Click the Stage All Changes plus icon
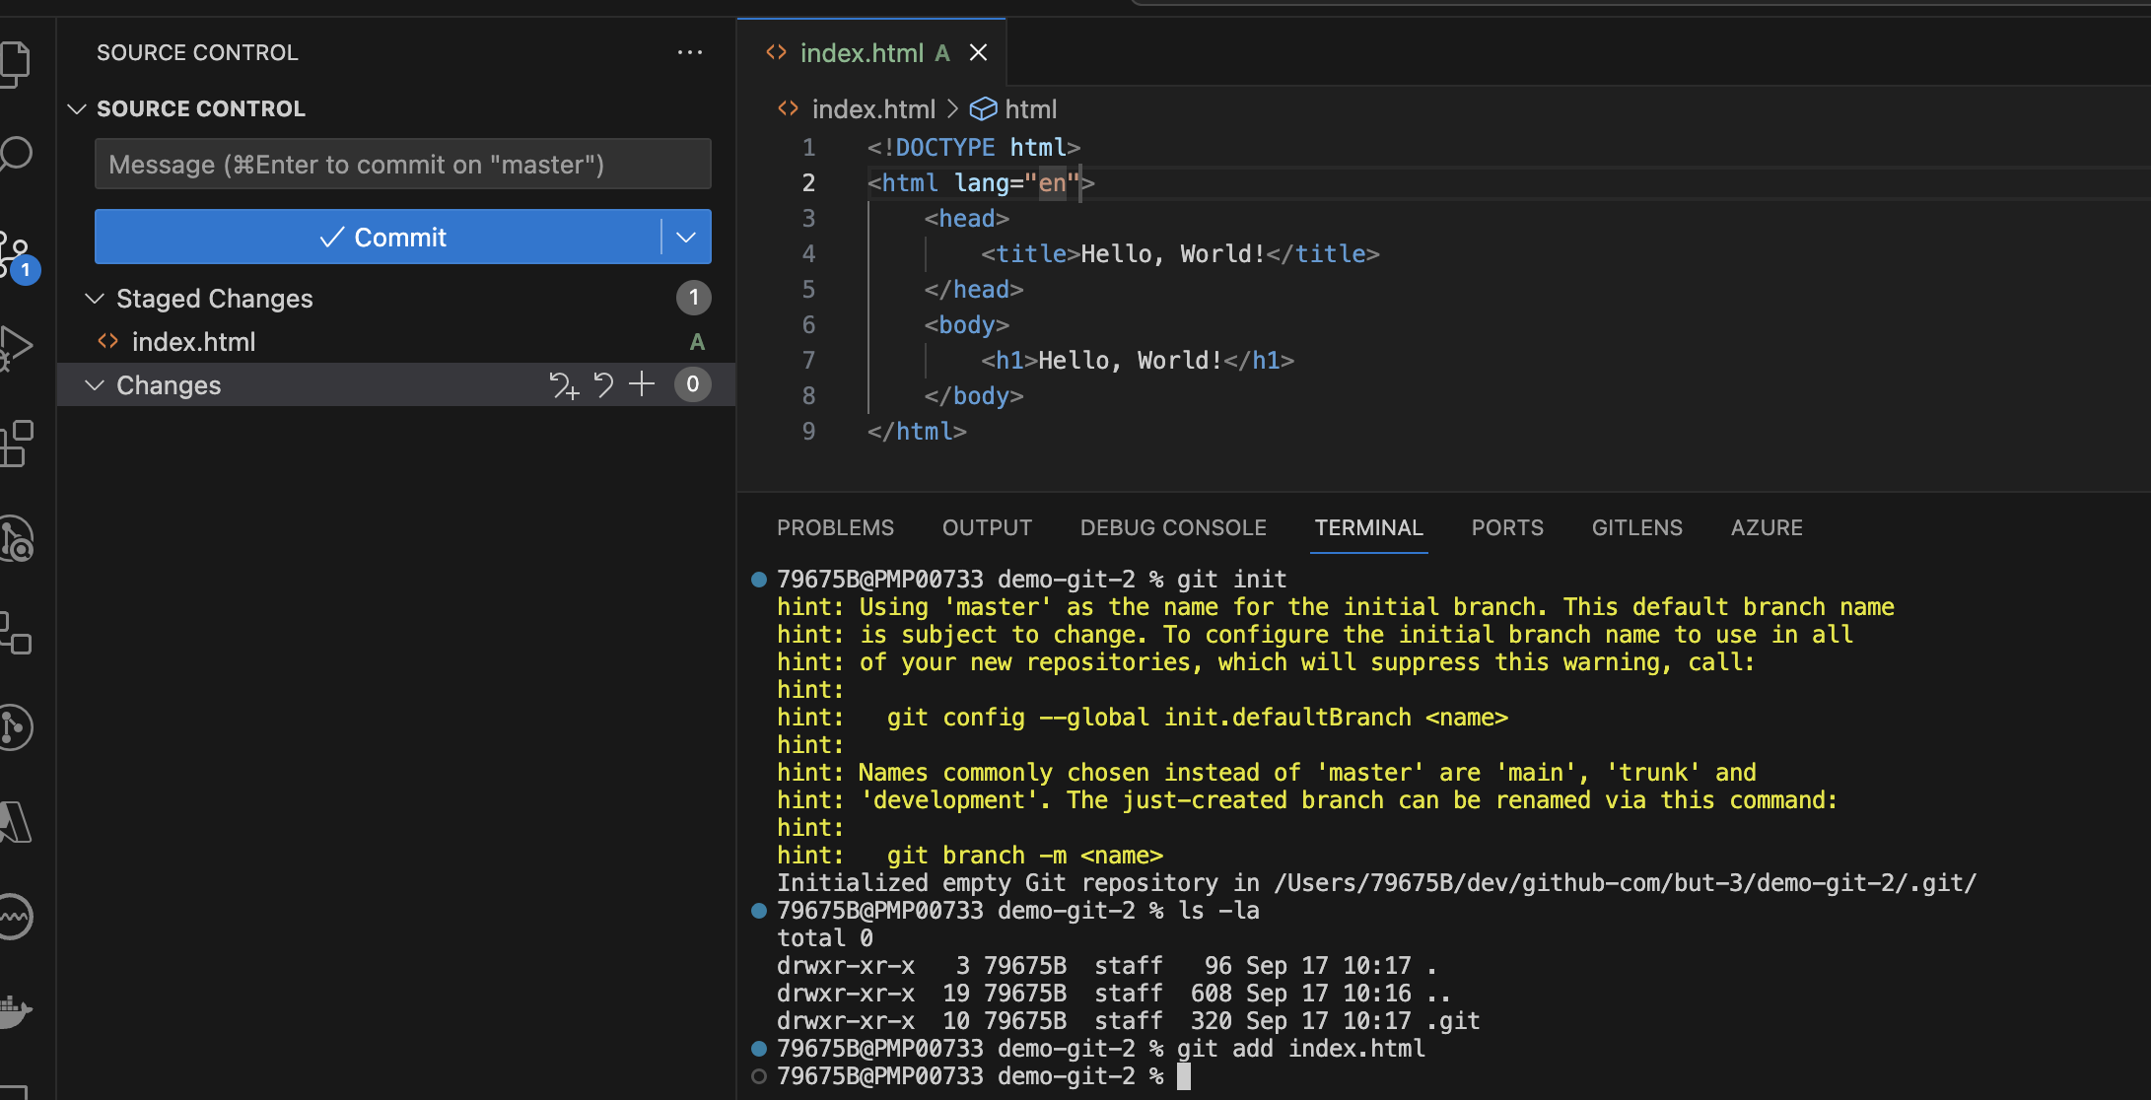2151x1100 pixels. tap(642, 384)
